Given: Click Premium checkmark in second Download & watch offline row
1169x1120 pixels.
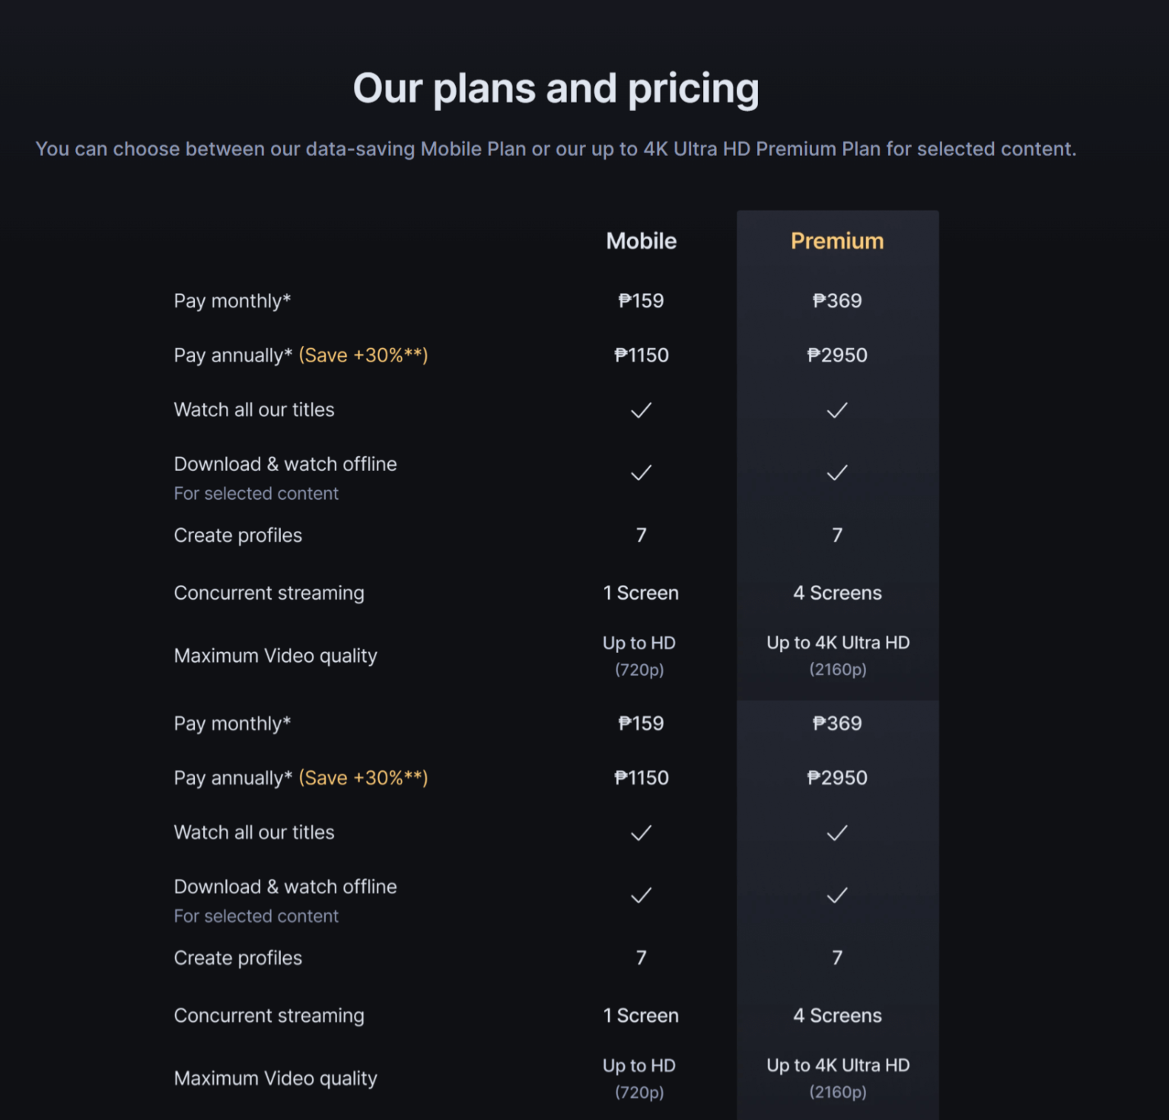Looking at the screenshot, I should (836, 895).
